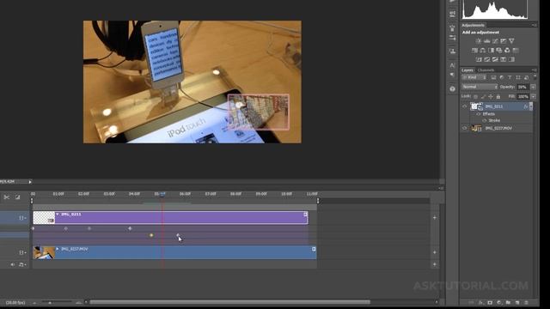Create new layer icon in Layers panel
The width and height of the screenshot is (550, 309).
517,302
